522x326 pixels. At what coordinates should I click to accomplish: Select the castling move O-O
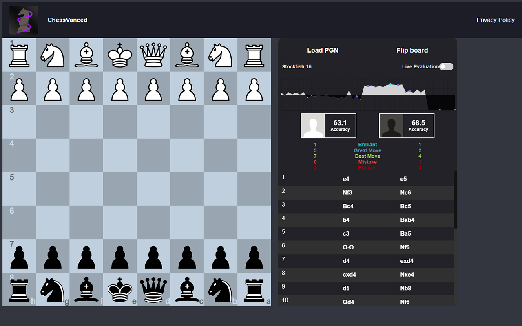click(348, 247)
